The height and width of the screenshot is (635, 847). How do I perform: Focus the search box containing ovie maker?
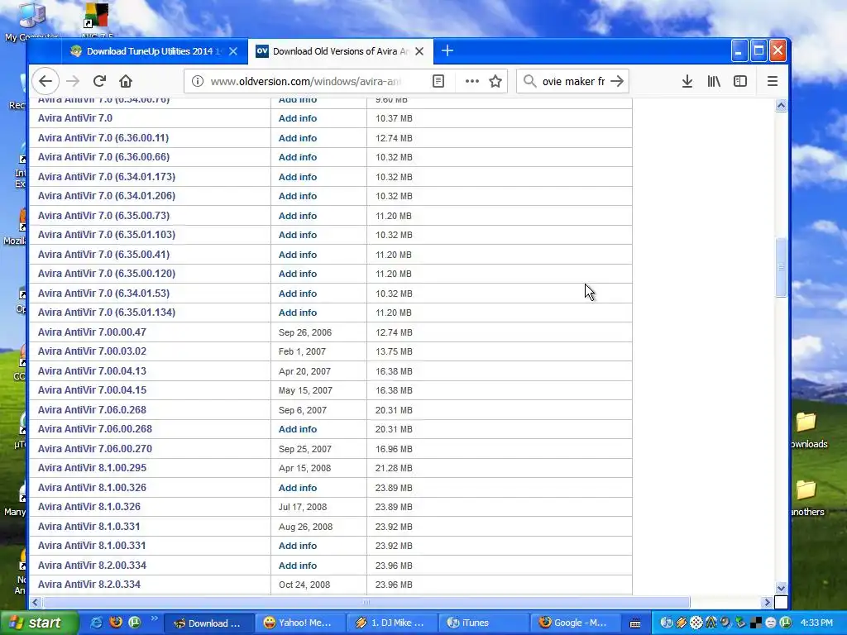[572, 82]
